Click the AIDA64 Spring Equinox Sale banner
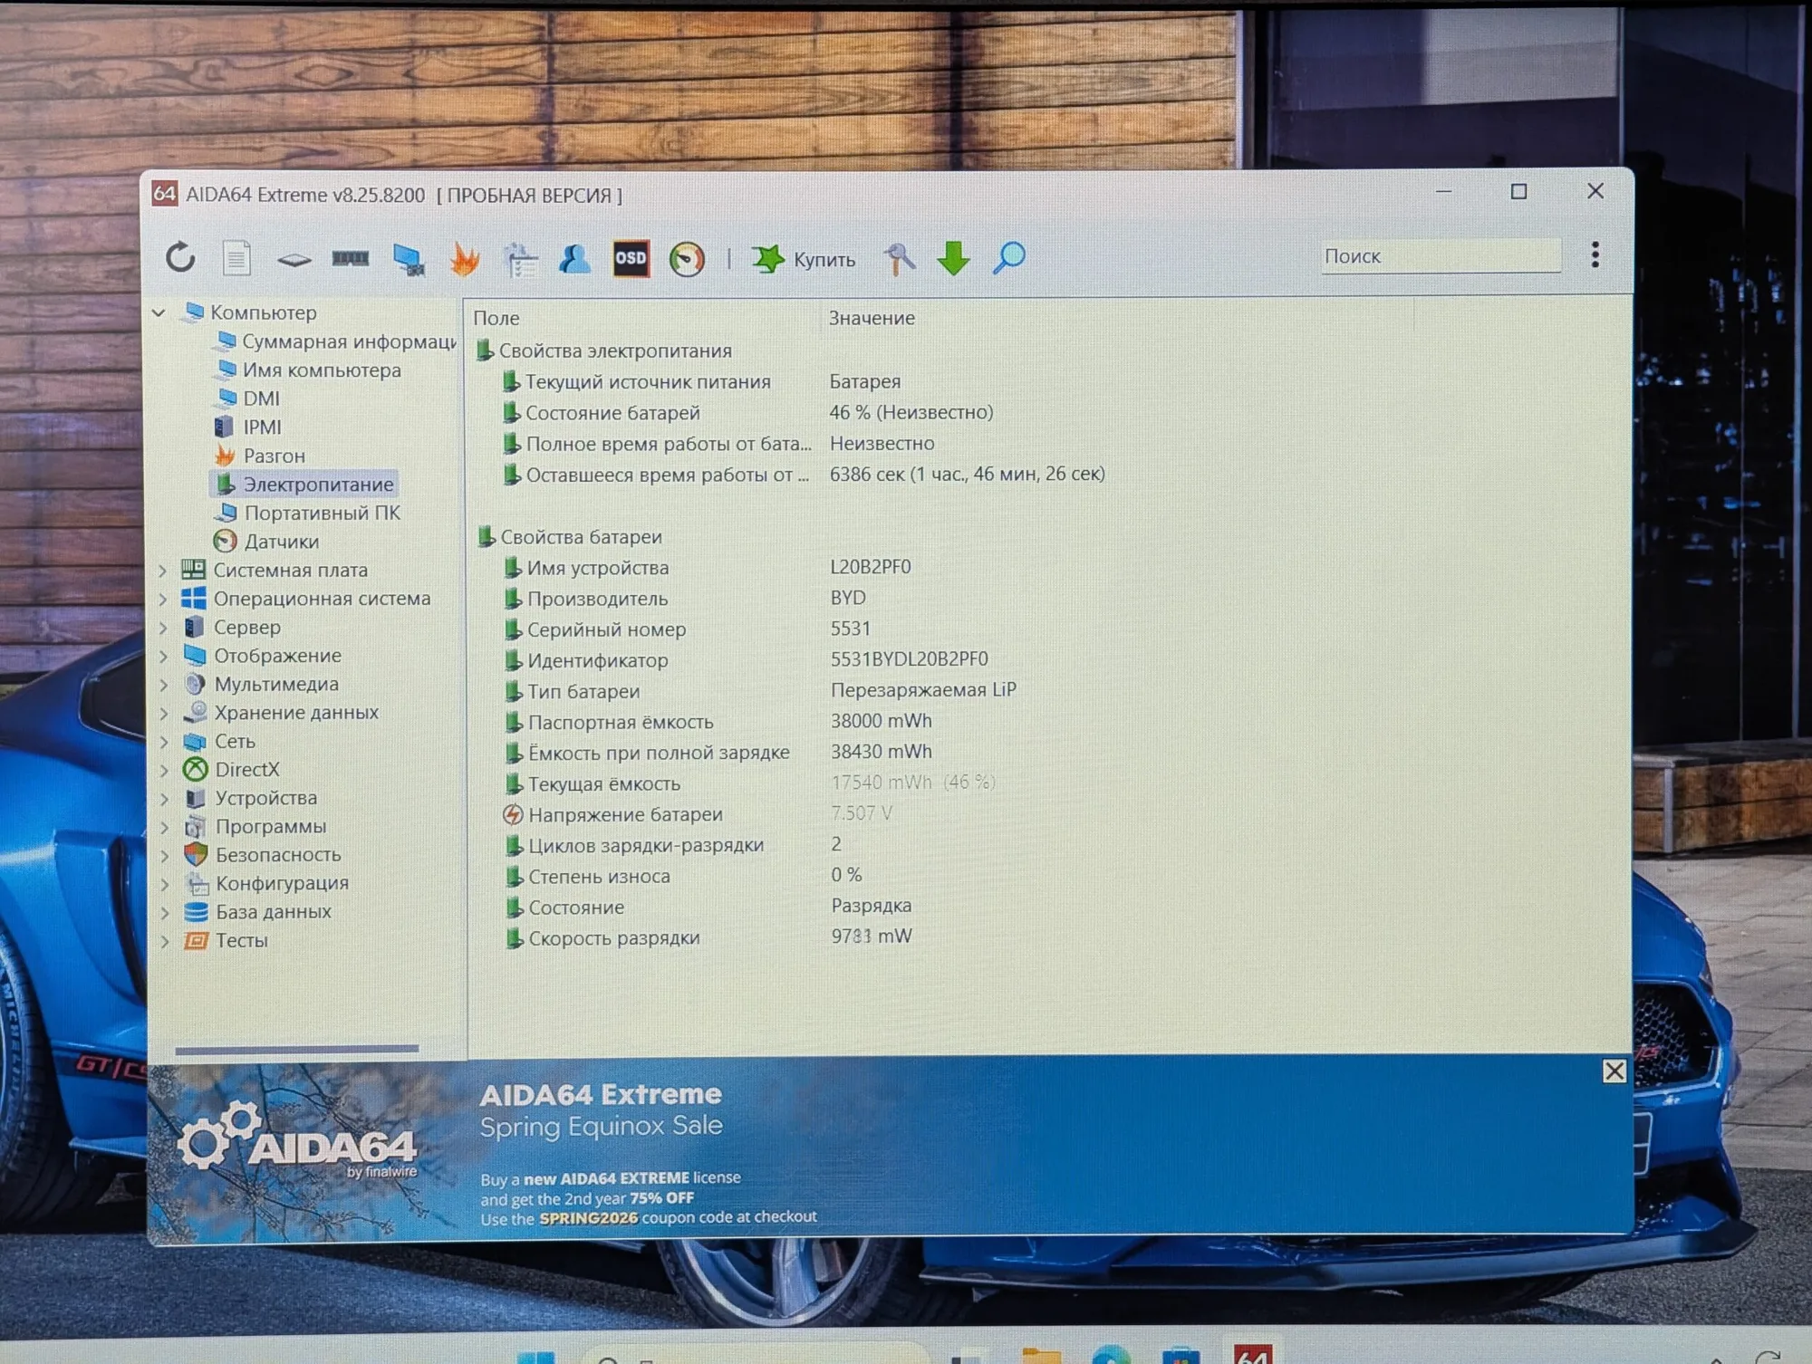 (891, 1148)
